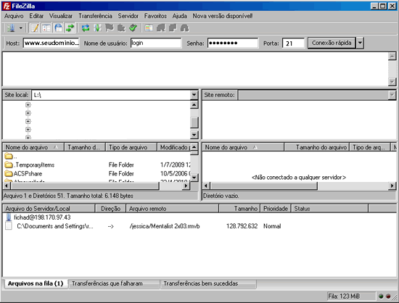Sort remote list by Nome do arquivo
The image size is (399, 303).
click(243, 147)
